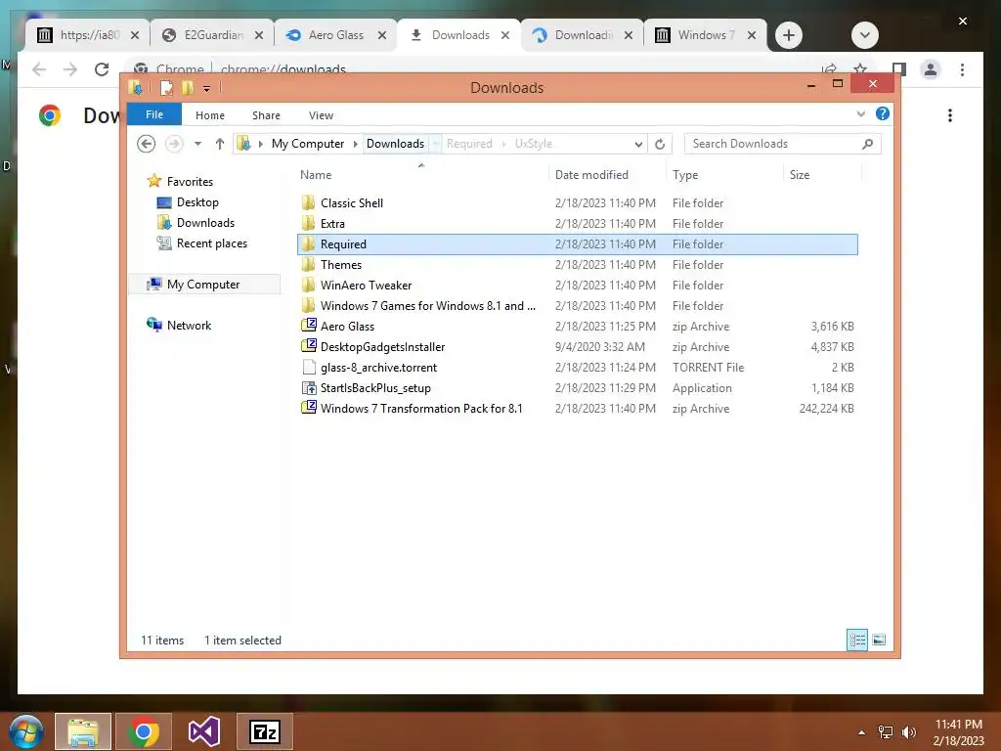Expand breadcrumb root arrow before My Computer

click(x=260, y=144)
